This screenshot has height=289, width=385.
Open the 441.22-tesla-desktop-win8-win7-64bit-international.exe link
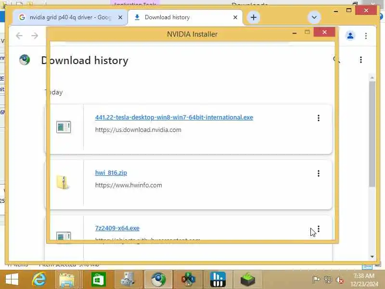click(x=174, y=117)
